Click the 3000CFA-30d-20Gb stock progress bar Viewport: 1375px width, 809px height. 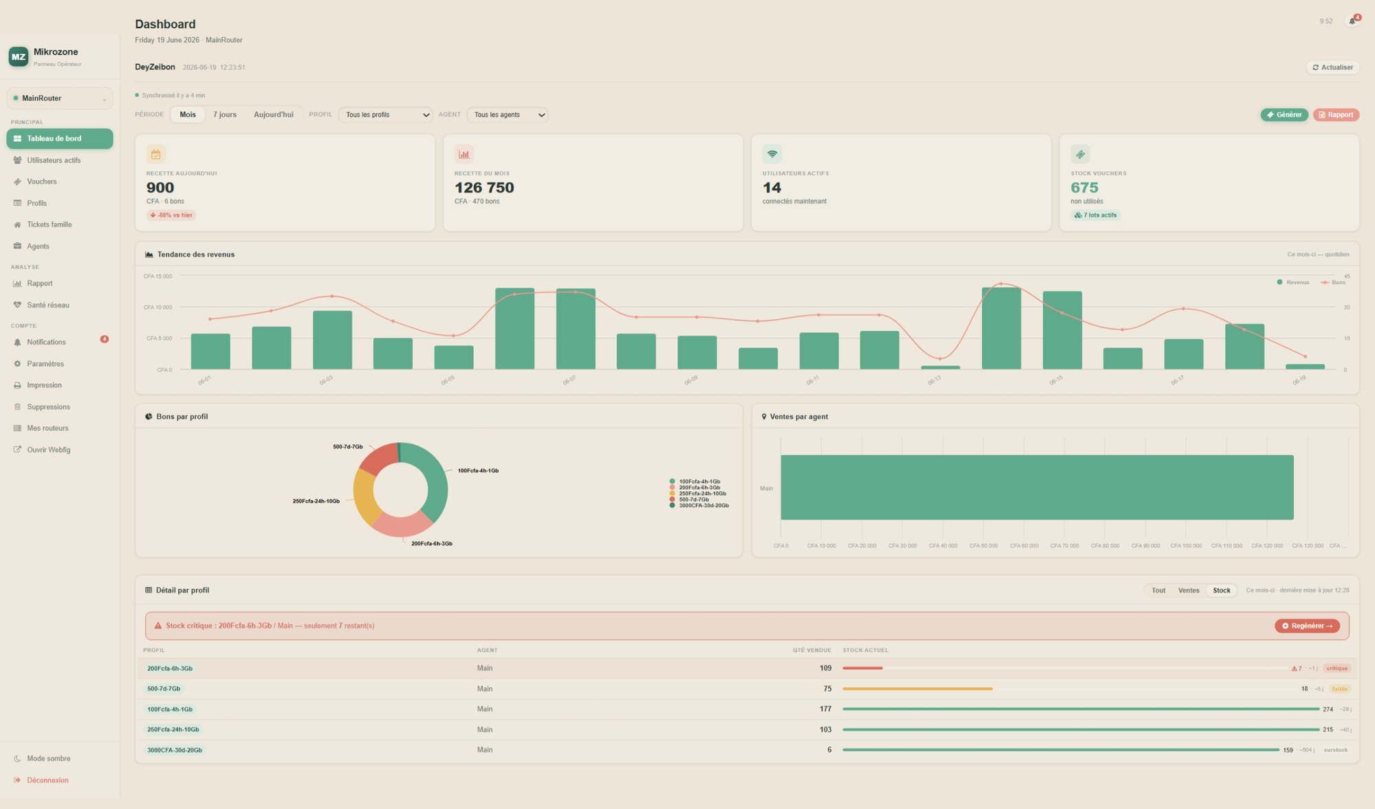coord(1061,750)
